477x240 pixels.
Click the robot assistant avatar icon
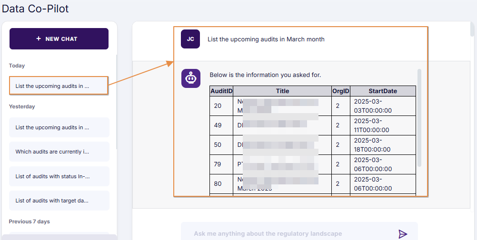(x=190, y=78)
